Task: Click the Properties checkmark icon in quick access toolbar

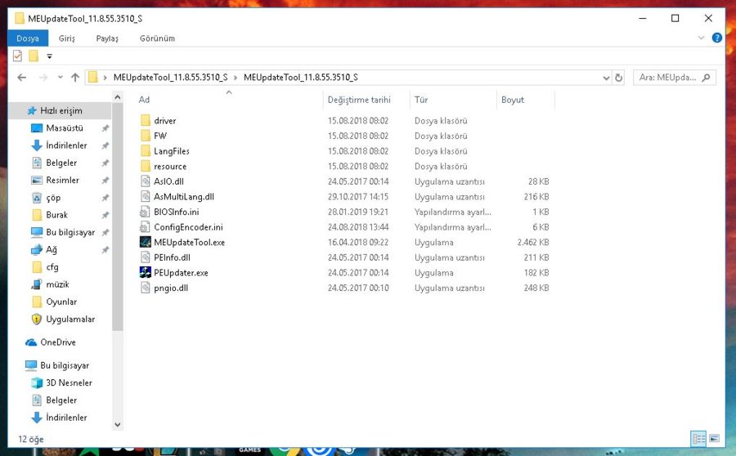Action: 17,56
